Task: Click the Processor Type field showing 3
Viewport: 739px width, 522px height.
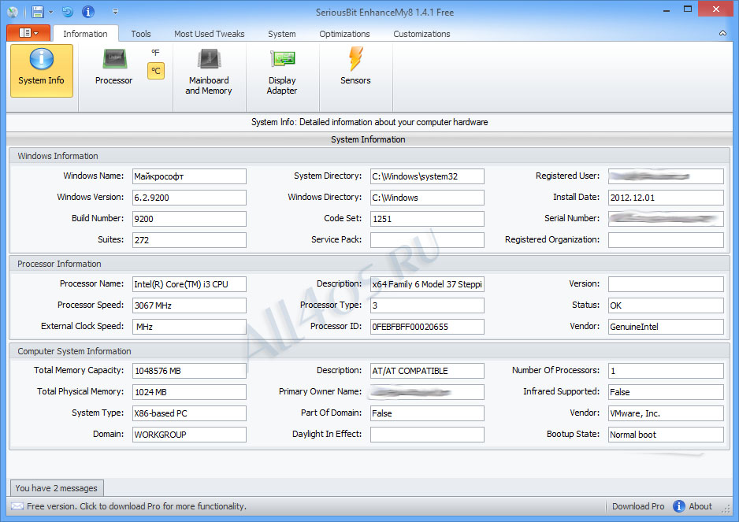Action: [427, 305]
